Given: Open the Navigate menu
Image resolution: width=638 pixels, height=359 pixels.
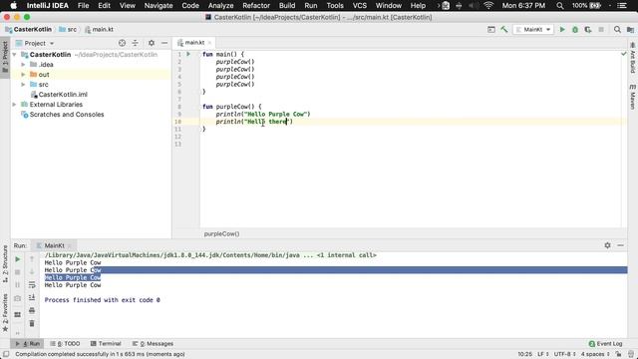Looking at the screenshot, I should pos(159,6).
